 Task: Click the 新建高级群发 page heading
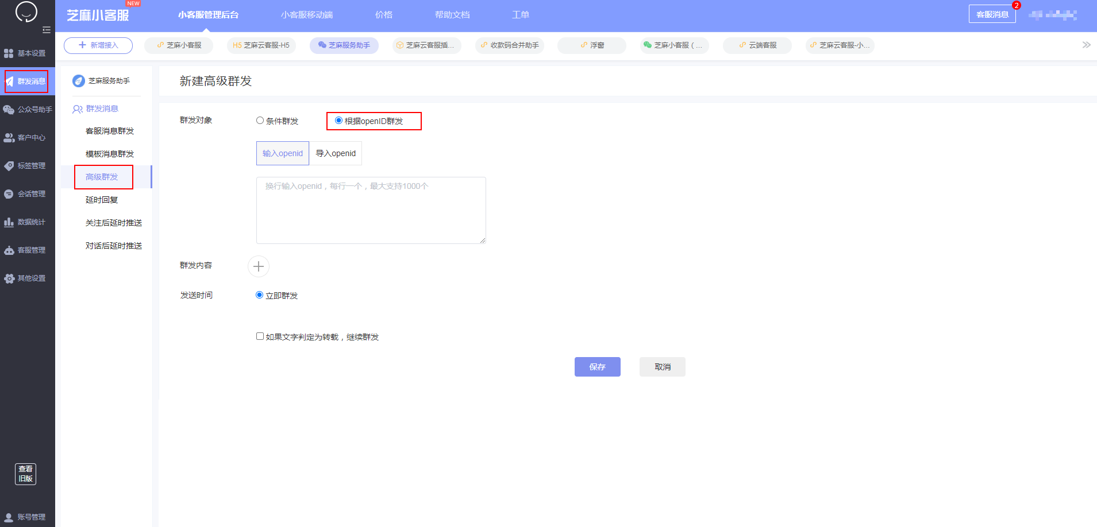coord(216,81)
